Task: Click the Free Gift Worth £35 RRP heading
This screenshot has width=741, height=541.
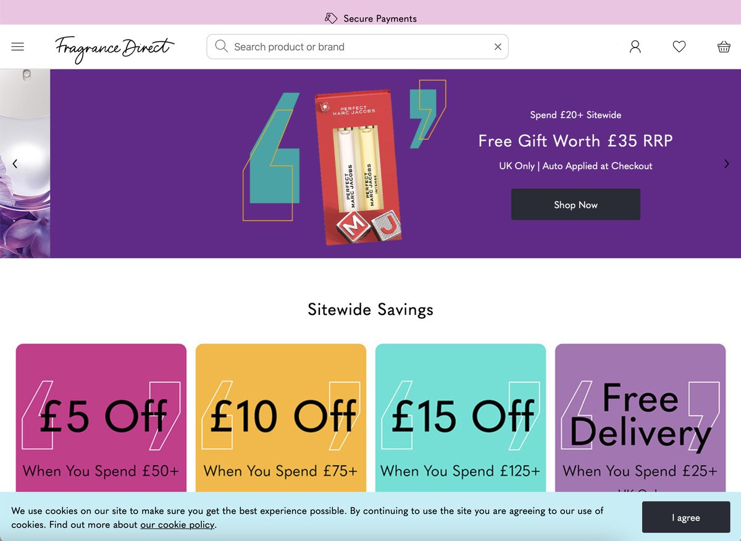Action: 576,141
